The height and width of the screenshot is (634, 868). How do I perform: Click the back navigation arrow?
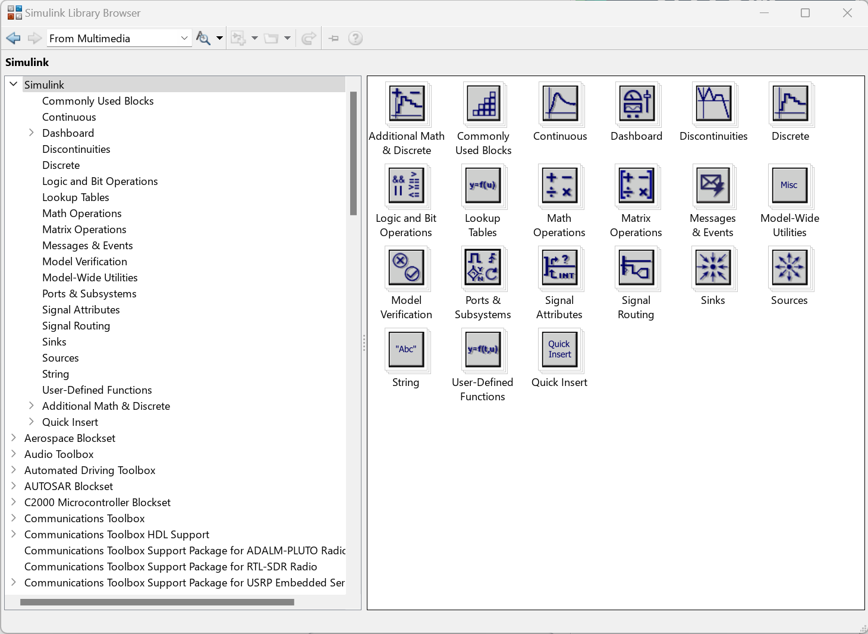13,39
